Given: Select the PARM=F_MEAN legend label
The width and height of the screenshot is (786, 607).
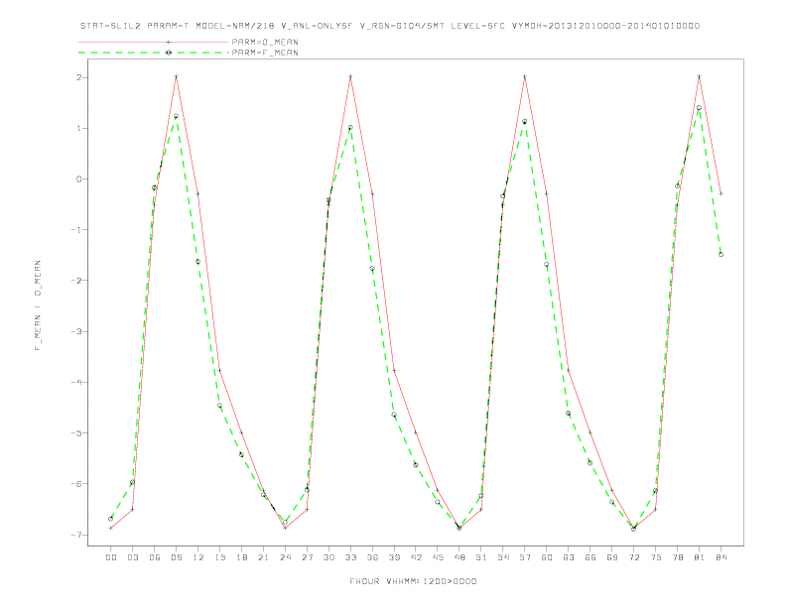Looking at the screenshot, I should tap(265, 53).
